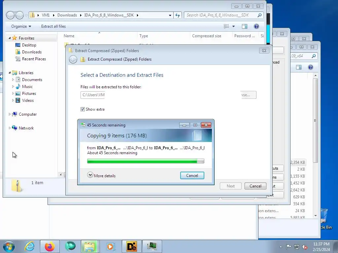Go back in the Explorer window
The image size is (338, 253).
coord(10,15)
